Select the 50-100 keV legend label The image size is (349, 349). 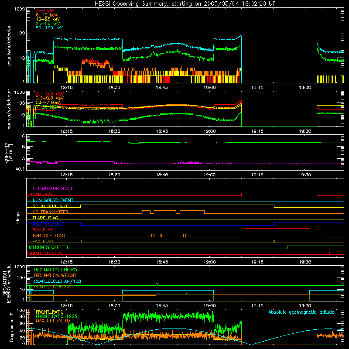click(x=49, y=28)
